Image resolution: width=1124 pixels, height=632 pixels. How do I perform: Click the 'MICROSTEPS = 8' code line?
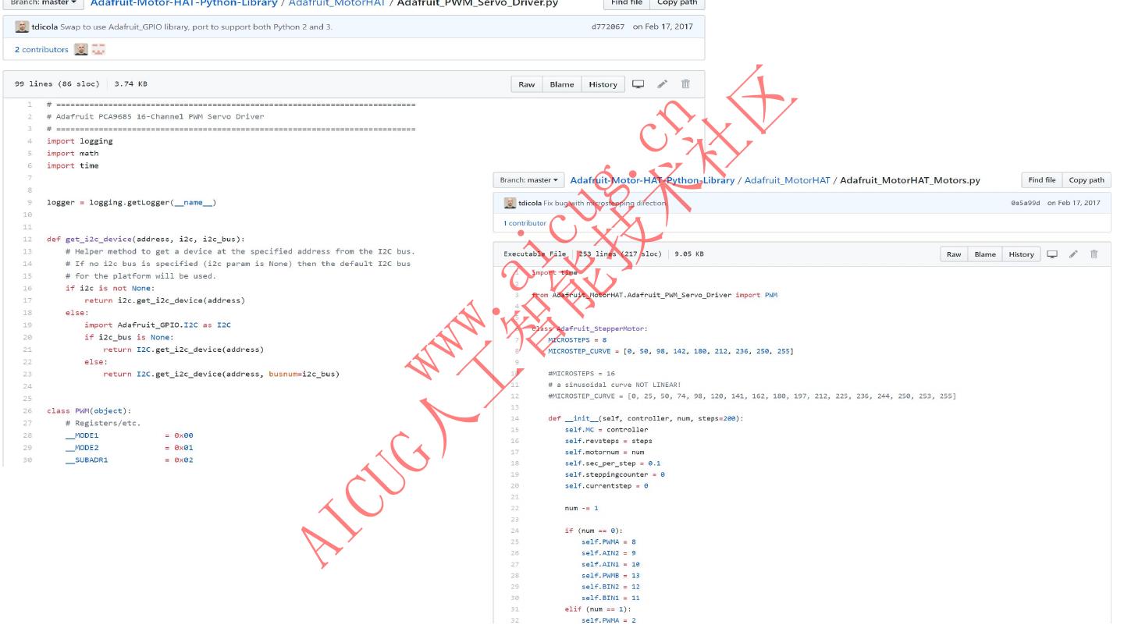[577, 340]
